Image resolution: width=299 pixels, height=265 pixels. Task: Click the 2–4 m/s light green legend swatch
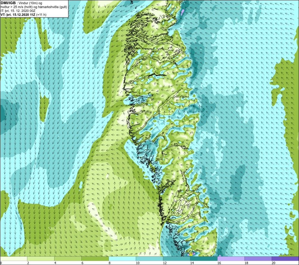pyautogui.click(x=41, y=258)
